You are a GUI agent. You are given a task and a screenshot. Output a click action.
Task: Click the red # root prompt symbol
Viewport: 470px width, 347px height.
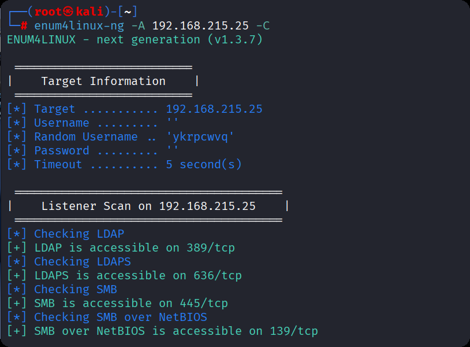click(x=24, y=26)
